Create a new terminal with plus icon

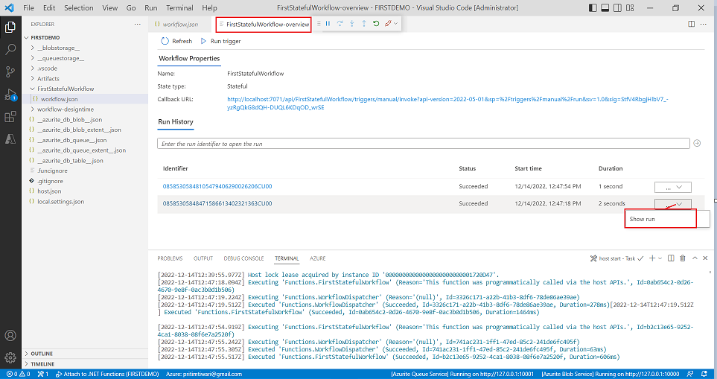click(x=652, y=258)
